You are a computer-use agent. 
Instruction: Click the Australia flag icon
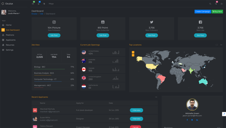click(x=84, y=61)
